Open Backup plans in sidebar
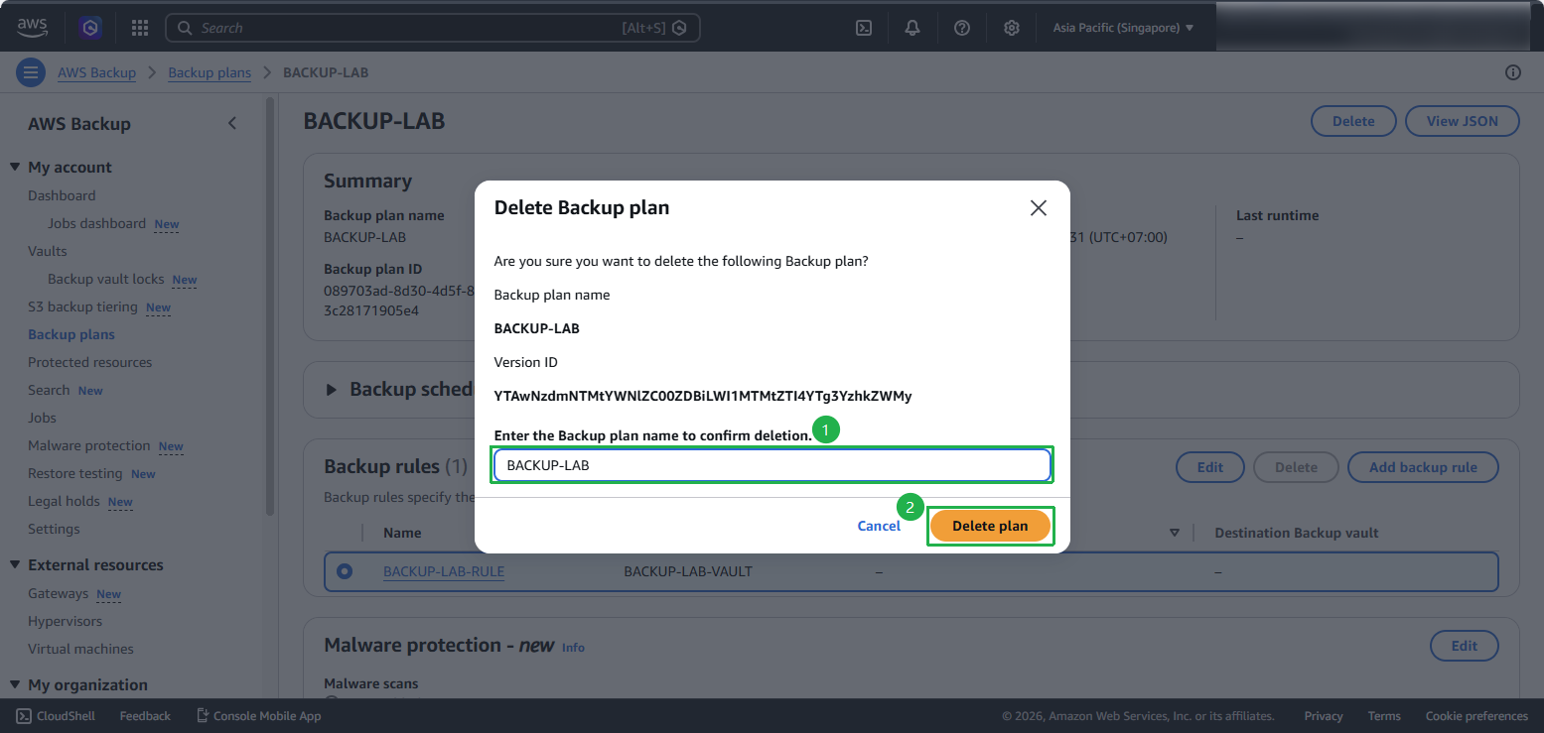1544x733 pixels. [71, 335]
